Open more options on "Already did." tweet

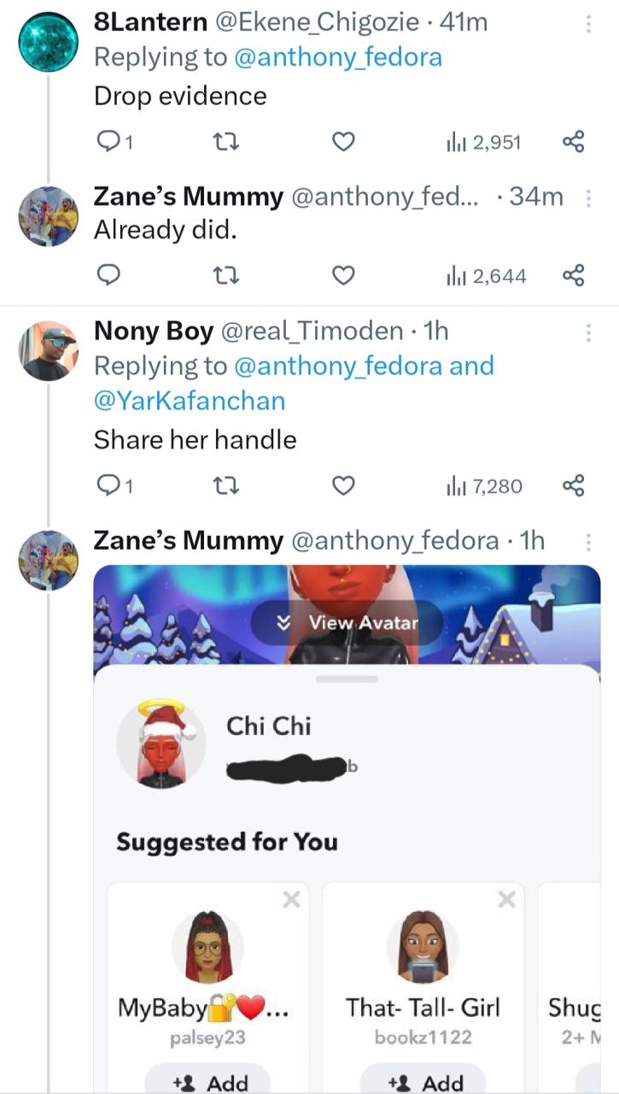click(587, 198)
